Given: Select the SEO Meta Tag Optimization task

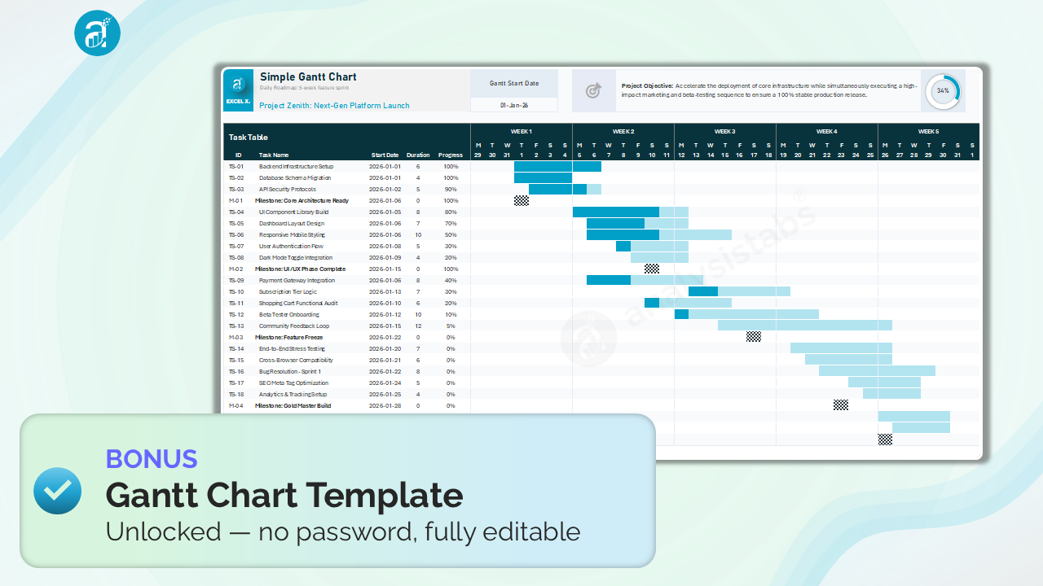Looking at the screenshot, I should 294,383.
